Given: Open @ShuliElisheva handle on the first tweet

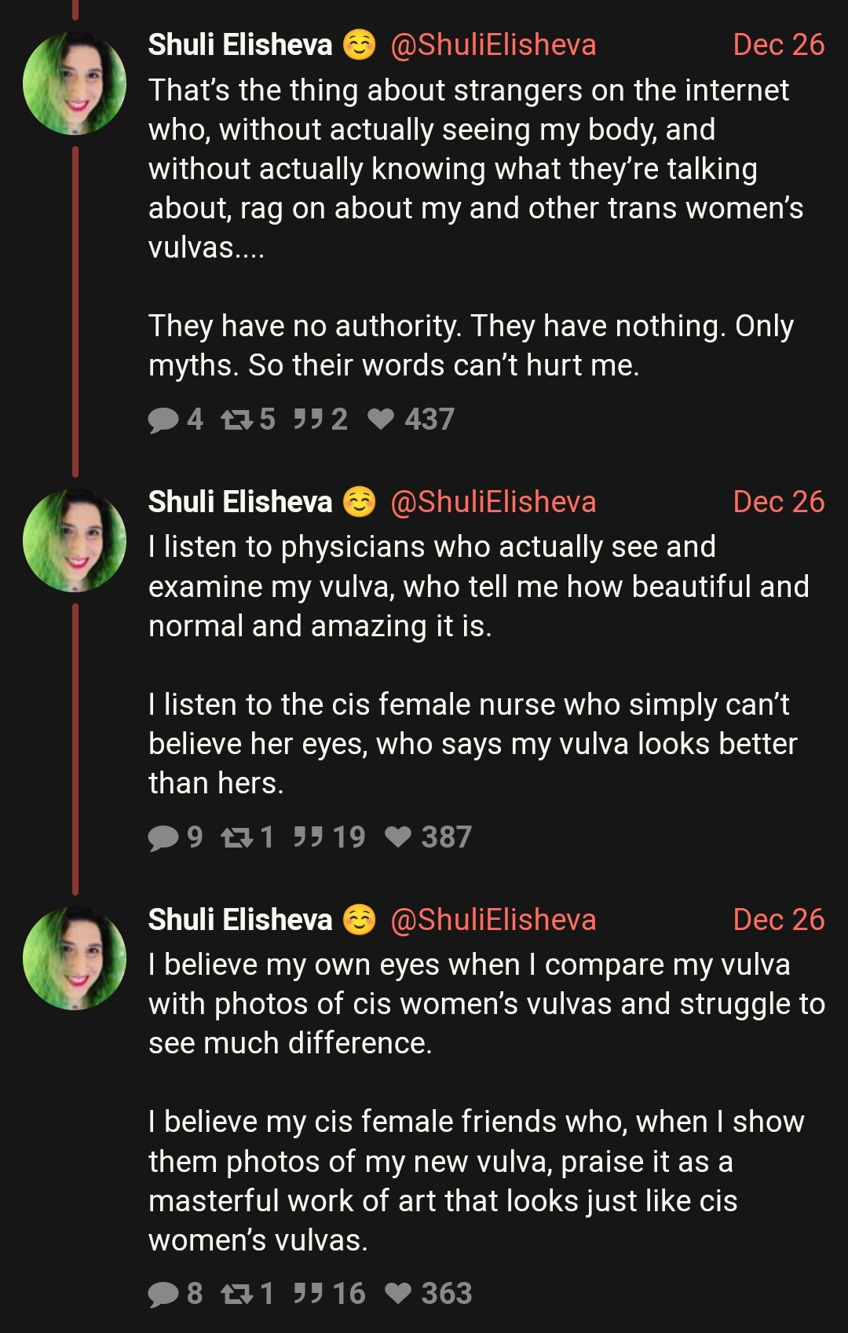Looking at the screenshot, I should [x=493, y=45].
